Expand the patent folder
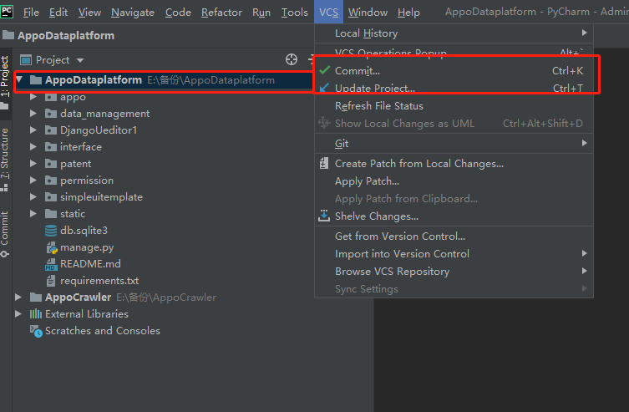 point(33,164)
